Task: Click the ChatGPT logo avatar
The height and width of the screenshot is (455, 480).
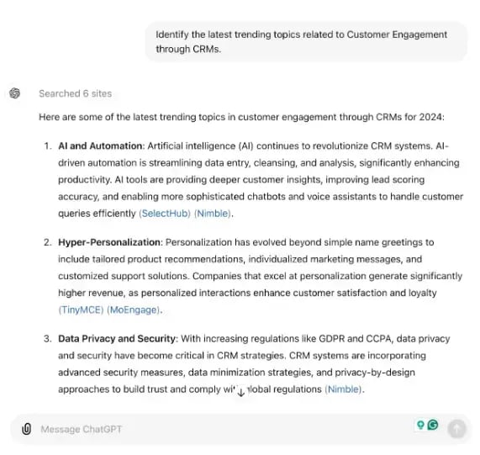Action: point(14,93)
